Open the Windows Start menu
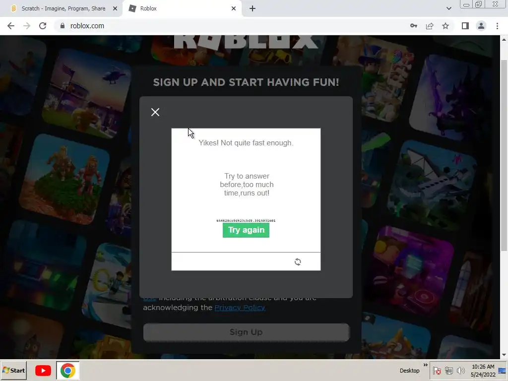Image resolution: width=508 pixels, height=381 pixels. pos(13,370)
